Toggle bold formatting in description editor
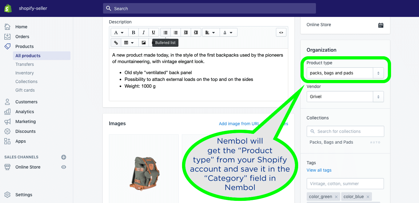The width and height of the screenshot is (419, 203). tap(134, 33)
